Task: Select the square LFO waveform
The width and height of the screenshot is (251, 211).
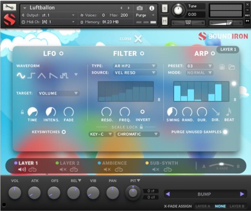Action: point(31,76)
